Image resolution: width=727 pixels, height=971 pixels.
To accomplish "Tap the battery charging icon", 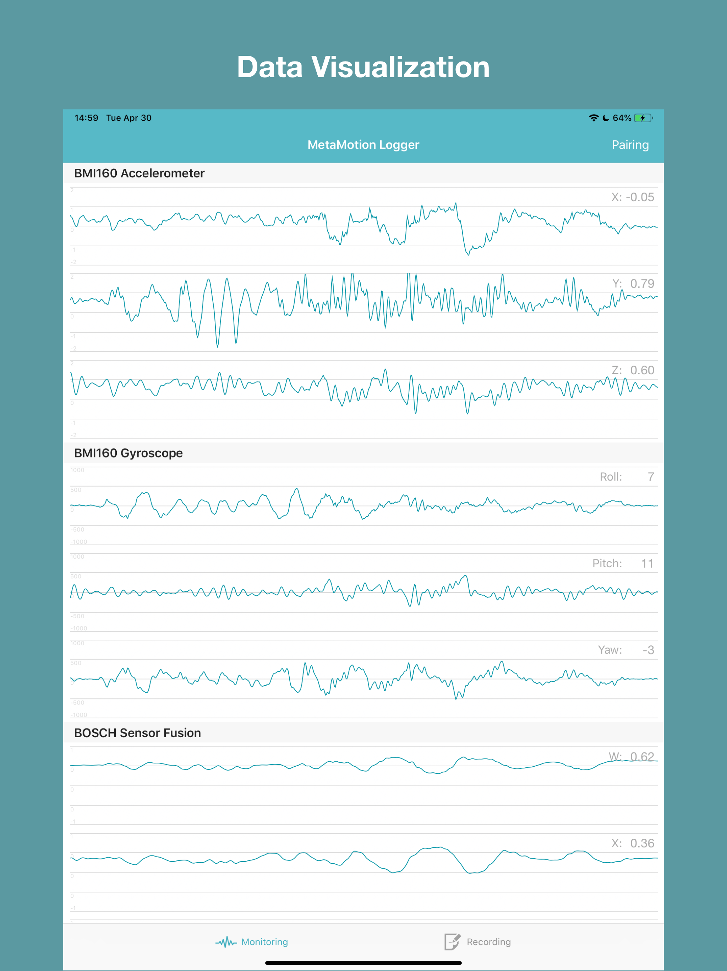I will pos(643,118).
